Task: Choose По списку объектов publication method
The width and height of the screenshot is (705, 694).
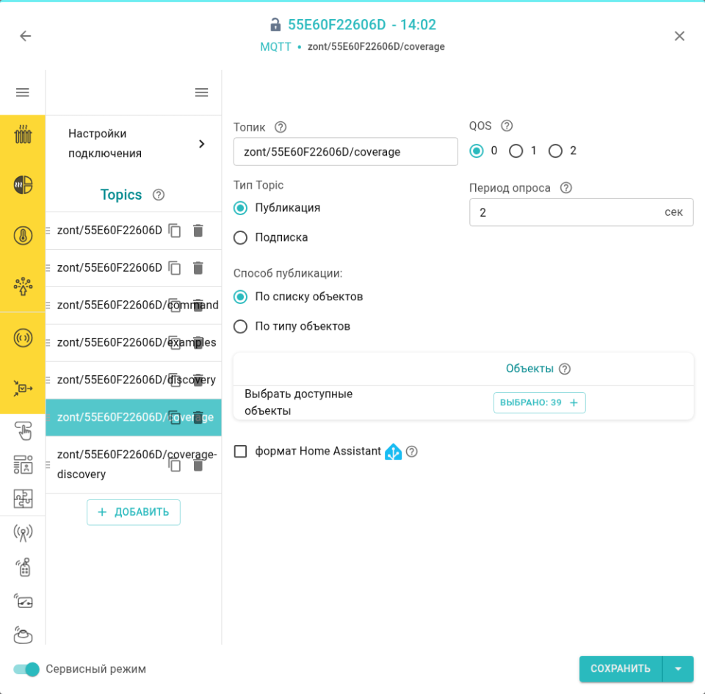Action: 241,297
